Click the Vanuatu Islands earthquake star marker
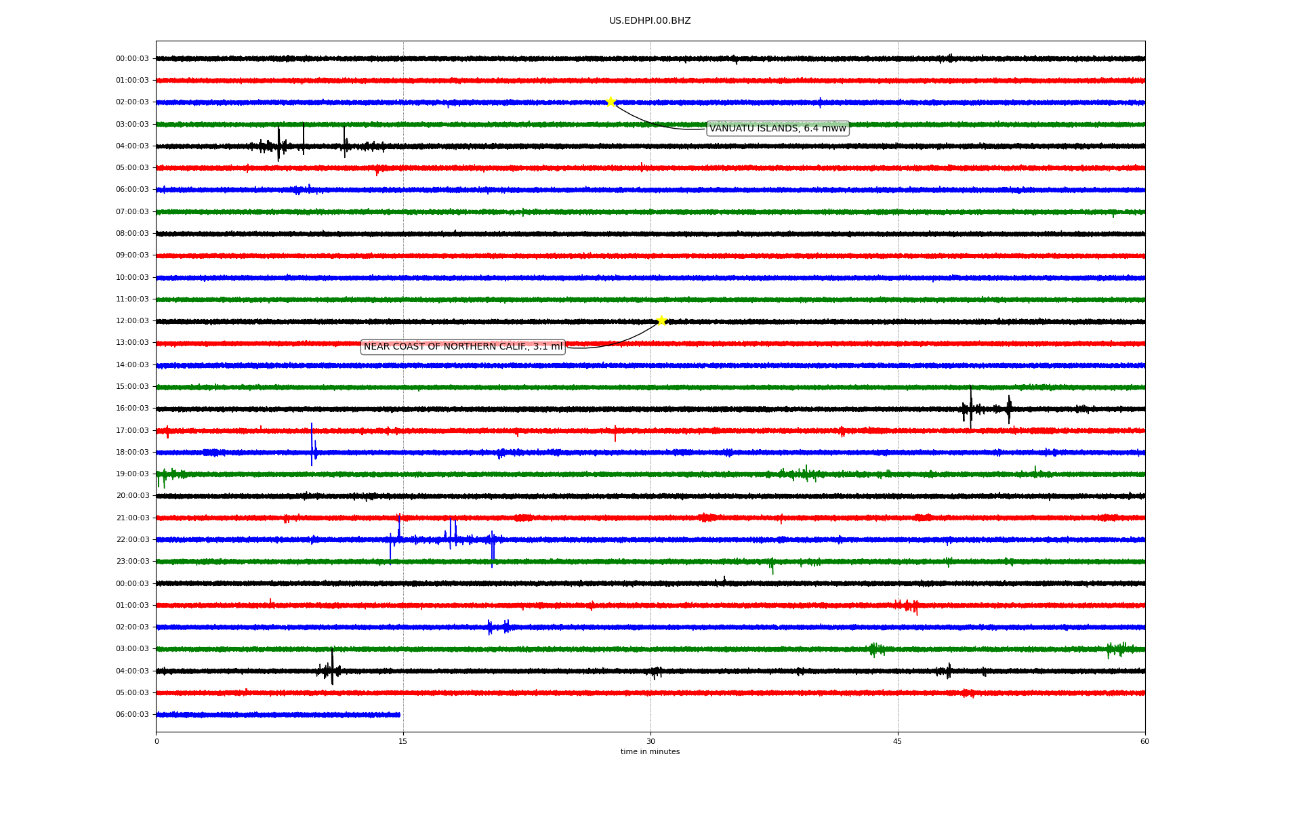 coord(611,102)
